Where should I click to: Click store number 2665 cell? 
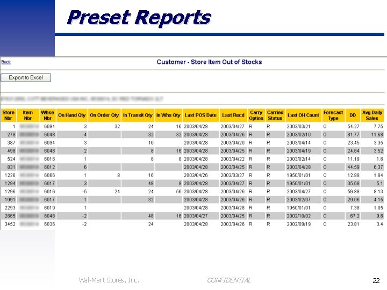point(9,216)
